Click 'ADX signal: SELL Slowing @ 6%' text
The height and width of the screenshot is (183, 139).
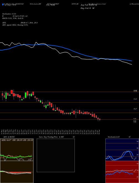click(x=15, y=25)
